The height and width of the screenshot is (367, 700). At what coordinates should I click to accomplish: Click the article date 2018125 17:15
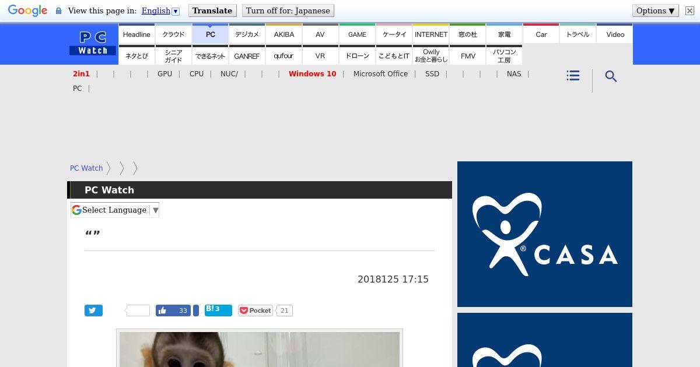(x=393, y=279)
